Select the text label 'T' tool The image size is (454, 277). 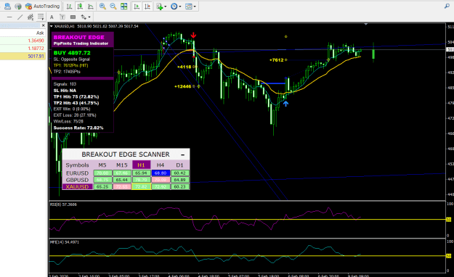click(x=62, y=17)
